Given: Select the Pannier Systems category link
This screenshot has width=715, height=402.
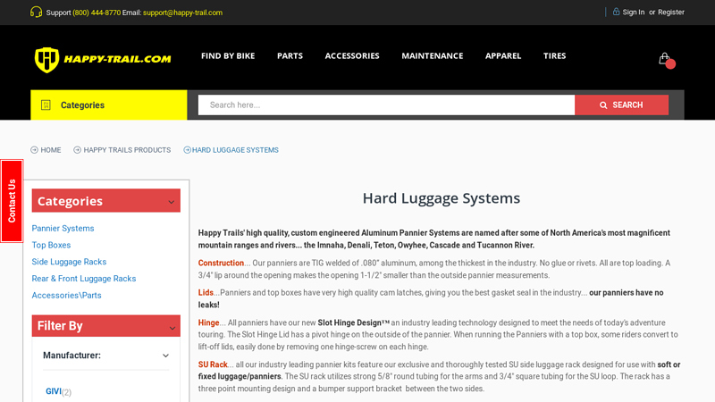Looking at the screenshot, I should (x=63, y=229).
